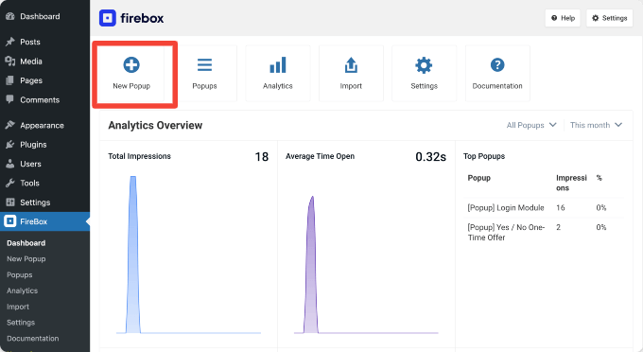Click the Import upload icon tile
The width and height of the screenshot is (643, 352).
(x=351, y=73)
